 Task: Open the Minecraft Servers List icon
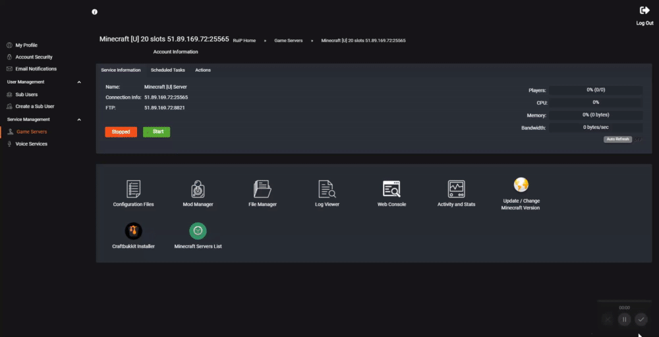tap(198, 231)
